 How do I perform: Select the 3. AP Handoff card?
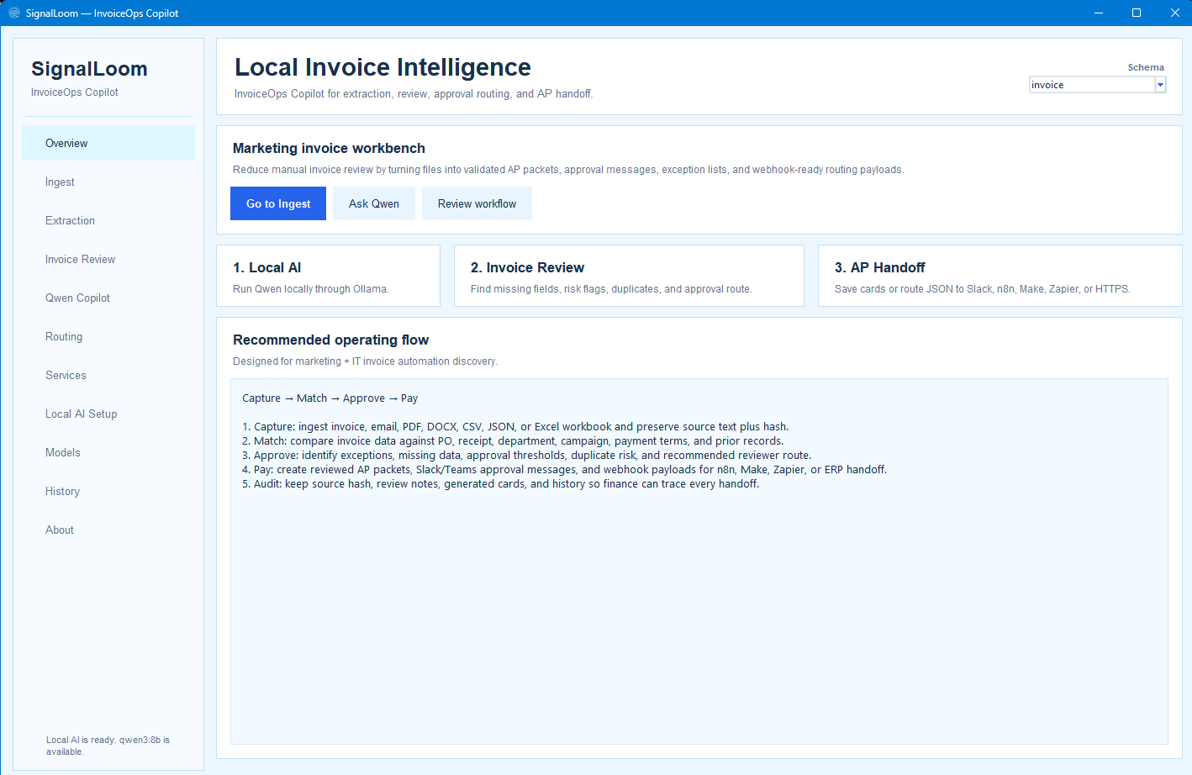[x=999, y=276]
